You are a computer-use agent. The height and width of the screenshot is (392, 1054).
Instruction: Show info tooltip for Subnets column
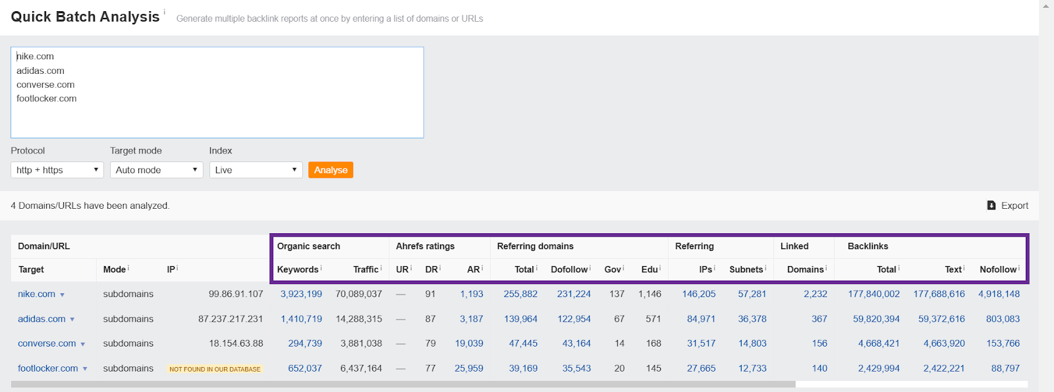[x=766, y=267]
